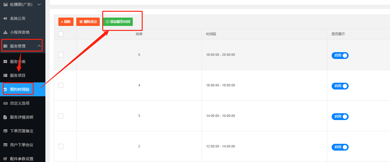390x162 pixels.
Task: Click the 服务详情说明 document icon
Action: pos(5,117)
